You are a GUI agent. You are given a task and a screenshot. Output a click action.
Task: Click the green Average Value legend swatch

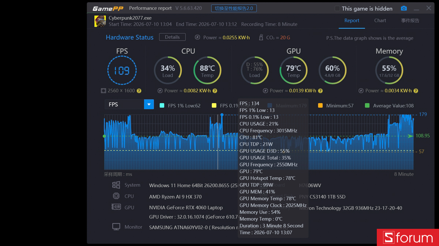pyautogui.click(x=367, y=106)
